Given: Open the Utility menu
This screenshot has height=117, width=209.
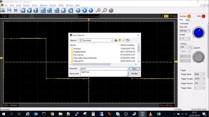Looking at the screenshot, I should (61, 5).
